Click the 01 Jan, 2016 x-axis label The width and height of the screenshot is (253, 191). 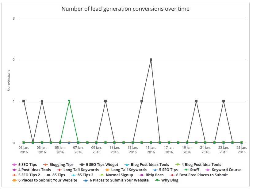[x=24, y=150]
